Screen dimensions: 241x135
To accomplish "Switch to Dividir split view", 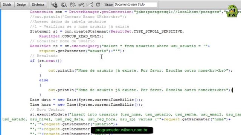I will tap(7, 5).
